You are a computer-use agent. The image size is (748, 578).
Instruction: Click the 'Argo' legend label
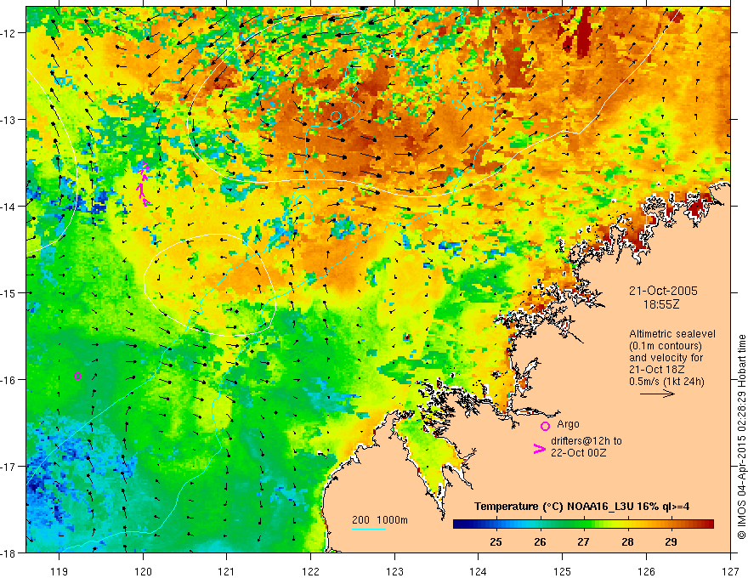(568, 424)
